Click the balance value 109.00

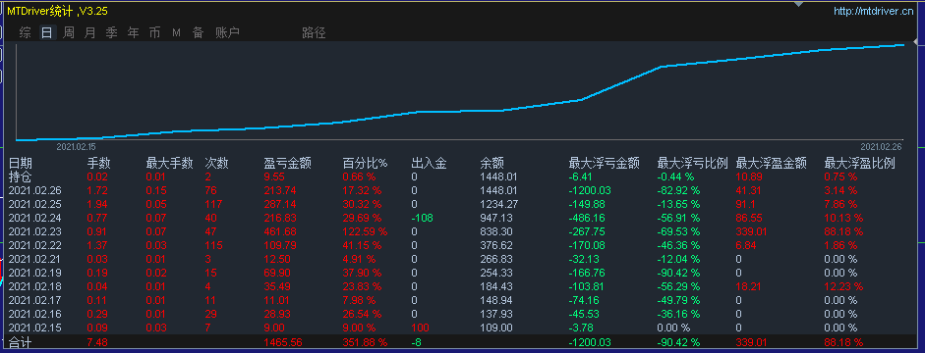coord(495,328)
